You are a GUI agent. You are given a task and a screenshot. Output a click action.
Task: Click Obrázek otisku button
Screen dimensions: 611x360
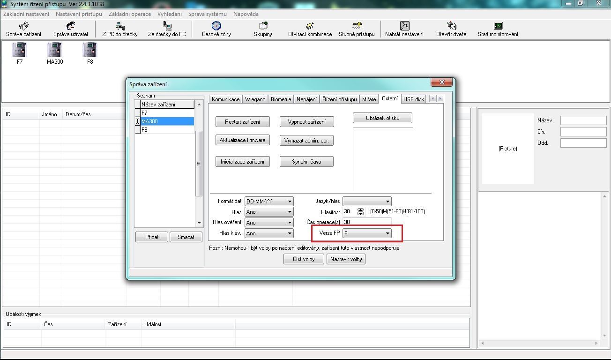382,118
